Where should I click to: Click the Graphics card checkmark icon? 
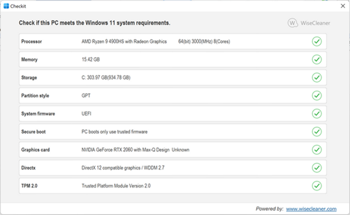point(317,150)
